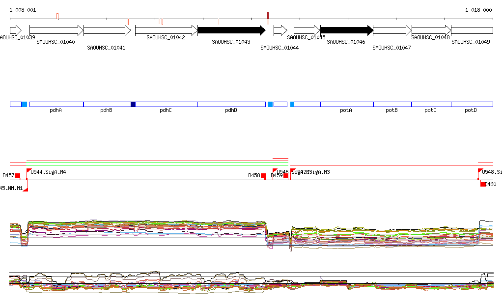503x300 pixels.
Task: Click the light blue block after pdhD
Action: [270, 104]
